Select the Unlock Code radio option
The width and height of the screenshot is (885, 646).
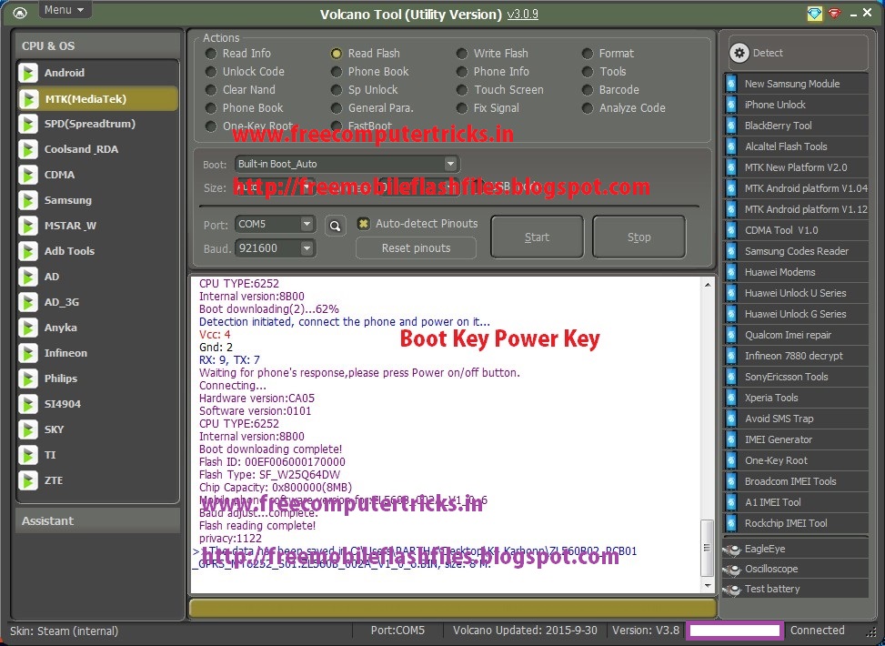pyautogui.click(x=211, y=72)
